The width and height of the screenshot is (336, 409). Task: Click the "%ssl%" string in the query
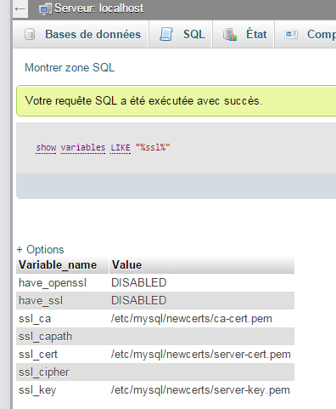pyautogui.click(x=153, y=147)
